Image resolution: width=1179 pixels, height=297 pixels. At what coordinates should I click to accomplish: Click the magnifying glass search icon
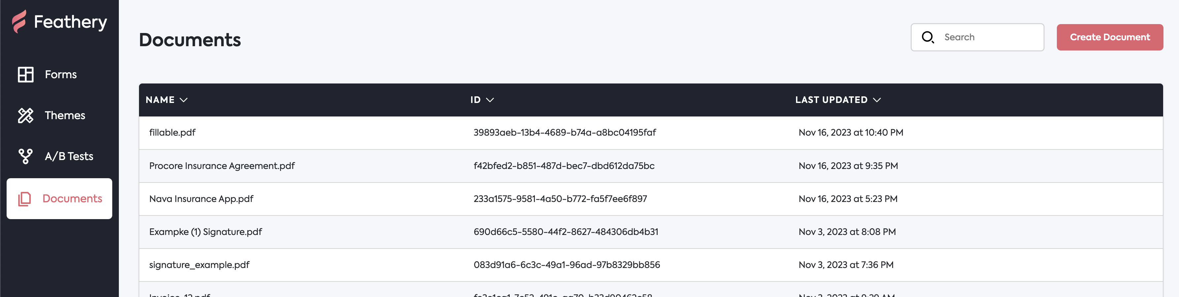coord(927,37)
